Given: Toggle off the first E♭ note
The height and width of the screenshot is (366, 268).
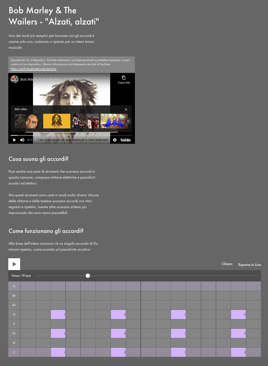Looking at the screenshot, I should click(x=58, y=334).
